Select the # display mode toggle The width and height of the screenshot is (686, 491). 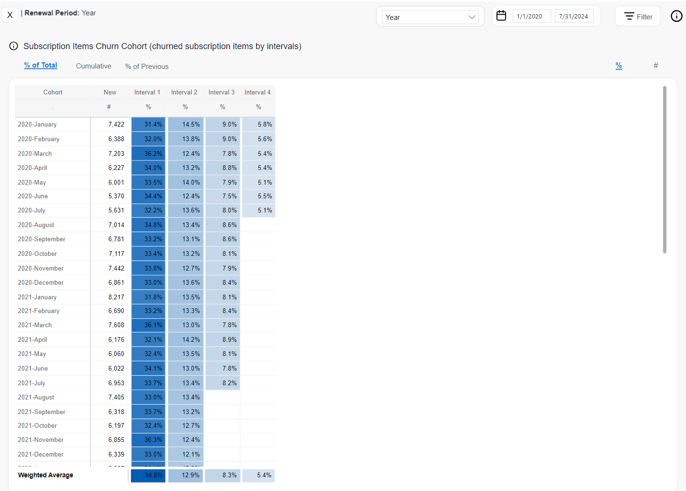click(656, 65)
